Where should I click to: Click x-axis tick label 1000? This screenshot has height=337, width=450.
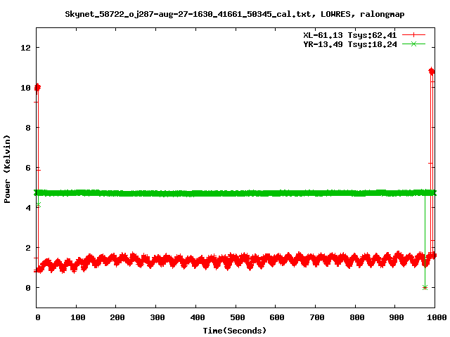click(437, 317)
